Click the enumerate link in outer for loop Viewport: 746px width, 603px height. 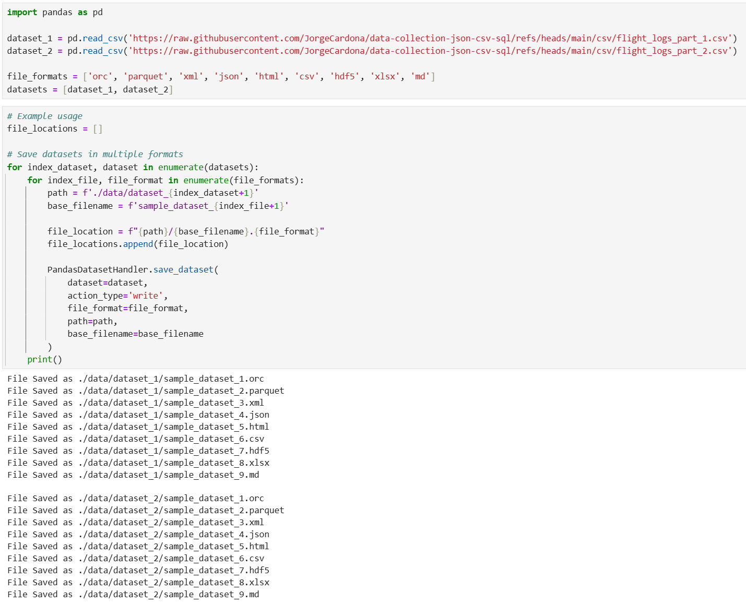181,167
